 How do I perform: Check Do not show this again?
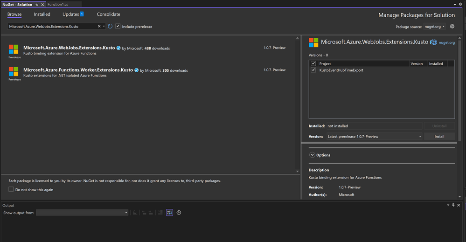click(x=11, y=189)
